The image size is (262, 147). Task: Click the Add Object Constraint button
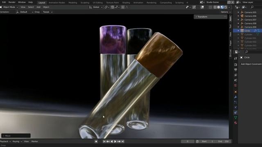251,64
